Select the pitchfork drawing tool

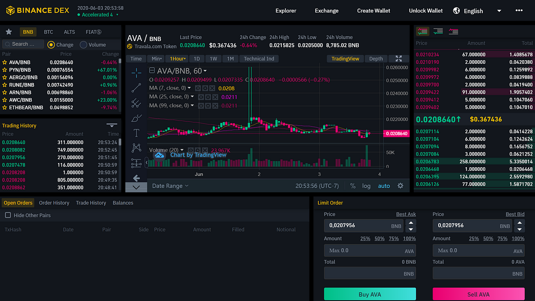pos(136,103)
